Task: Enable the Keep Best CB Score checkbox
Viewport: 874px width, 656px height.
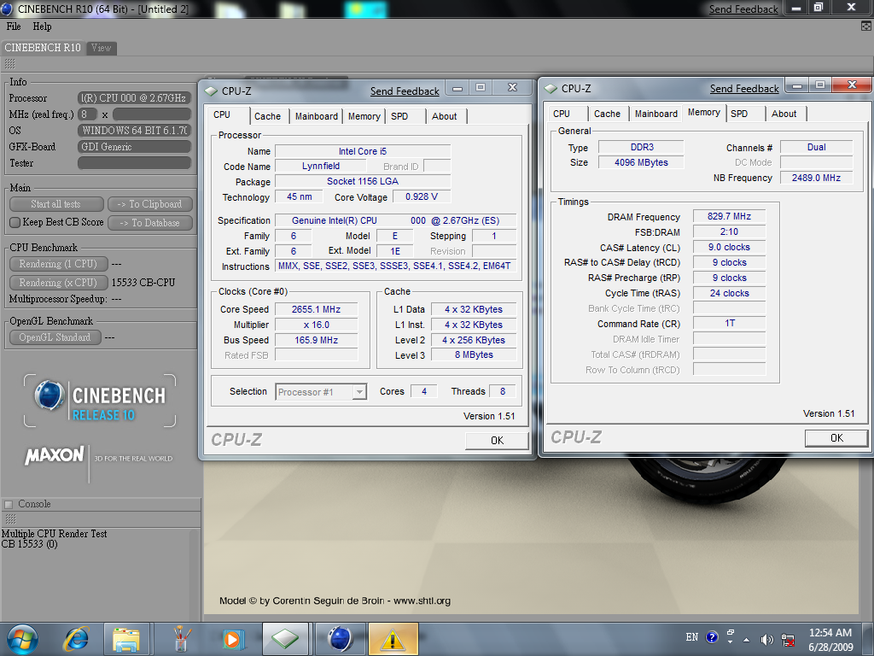Action: pos(15,222)
